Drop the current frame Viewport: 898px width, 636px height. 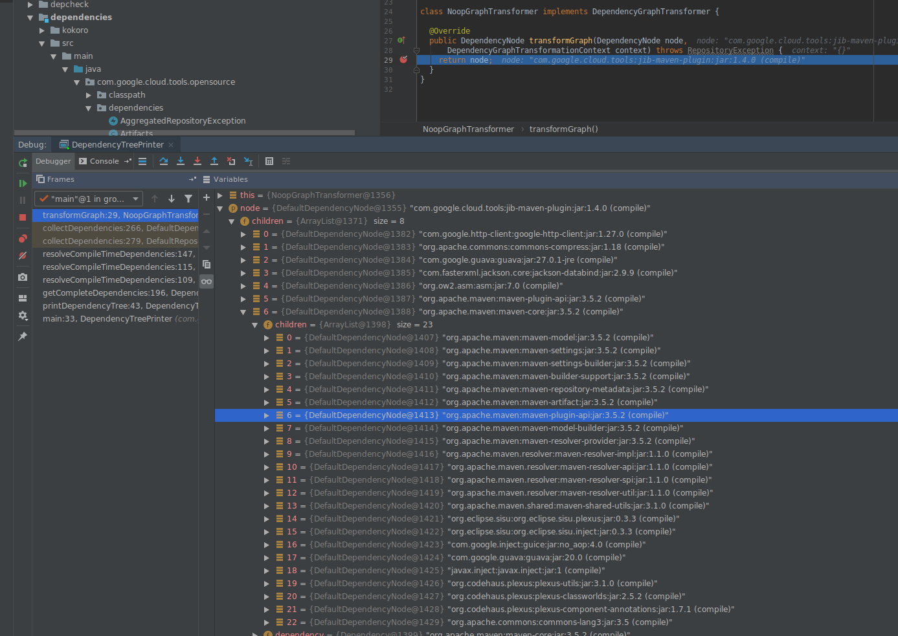[230, 161]
